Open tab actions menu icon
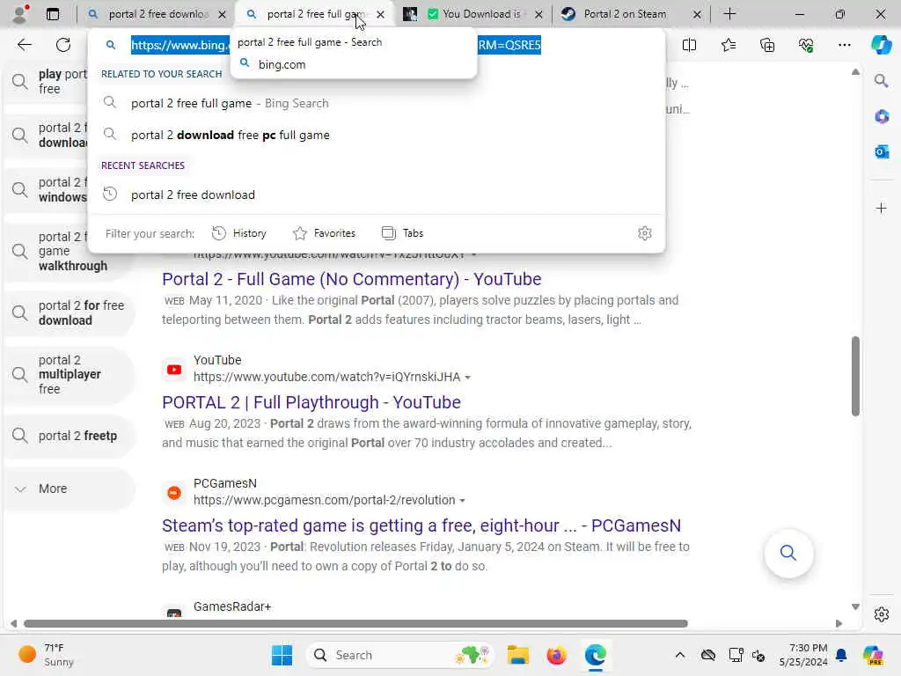The height and width of the screenshot is (676, 901). click(52, 14)
